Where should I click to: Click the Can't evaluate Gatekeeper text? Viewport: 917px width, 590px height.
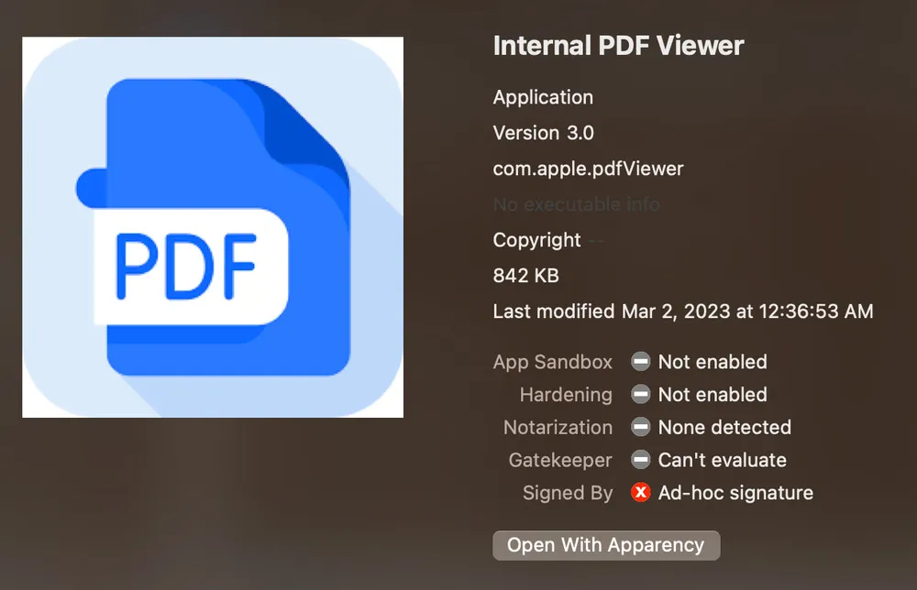pyautogui.click(x=722, y=460)
